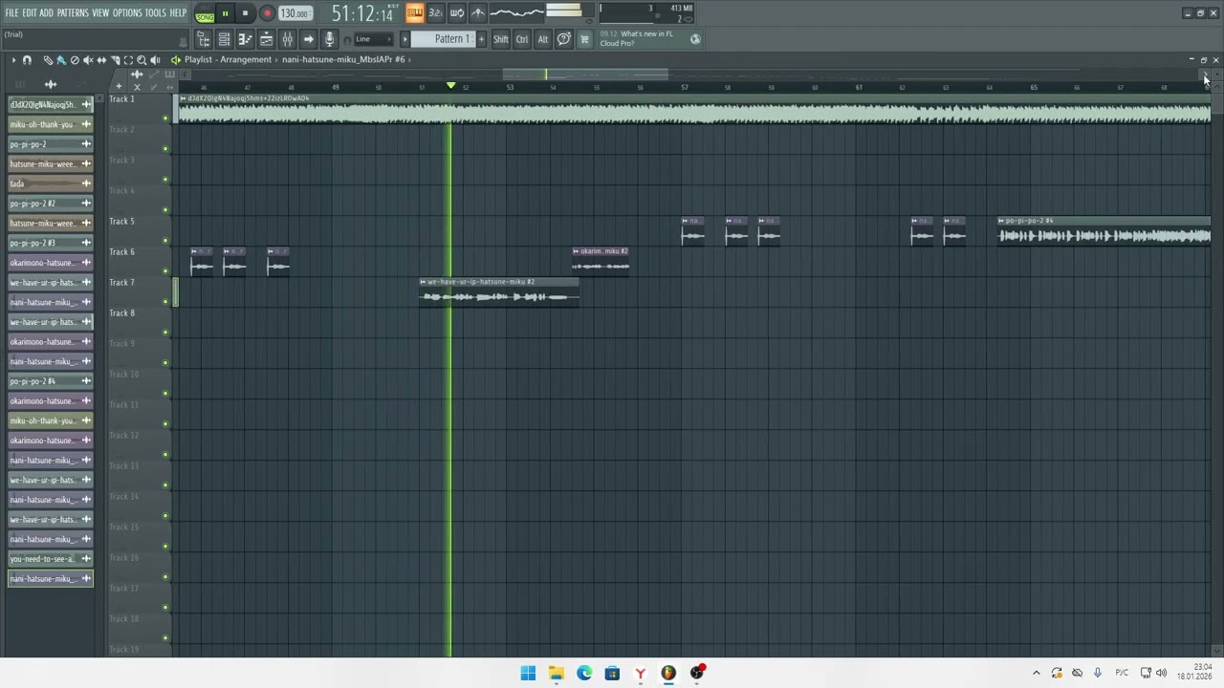Click the playhead marker on the timeline

click(x=450, y=86)
